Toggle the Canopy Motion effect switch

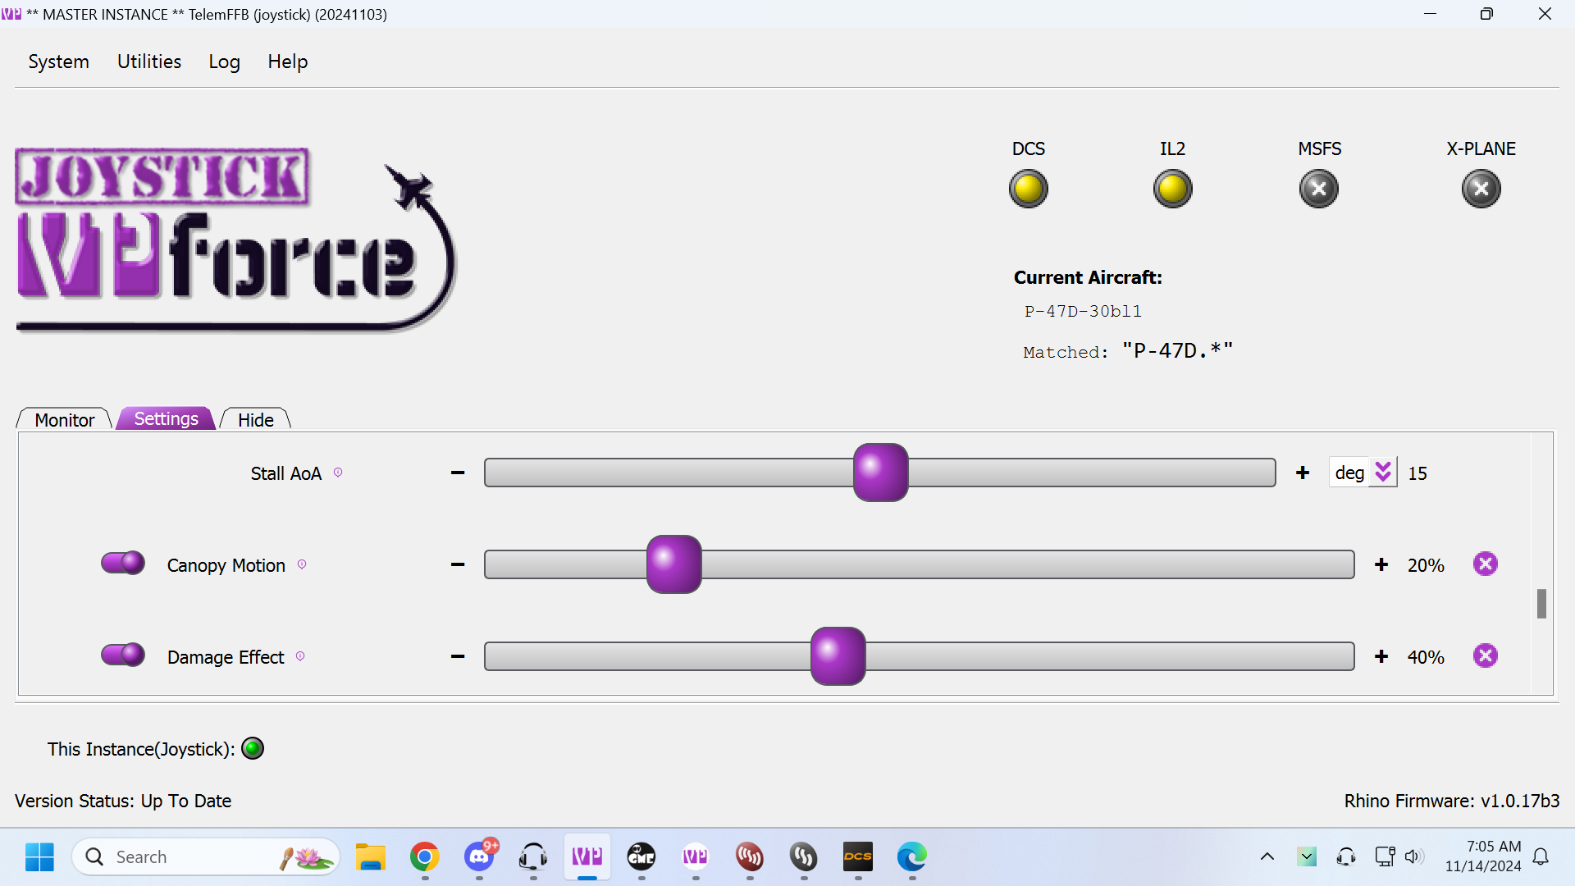point(123,563)
